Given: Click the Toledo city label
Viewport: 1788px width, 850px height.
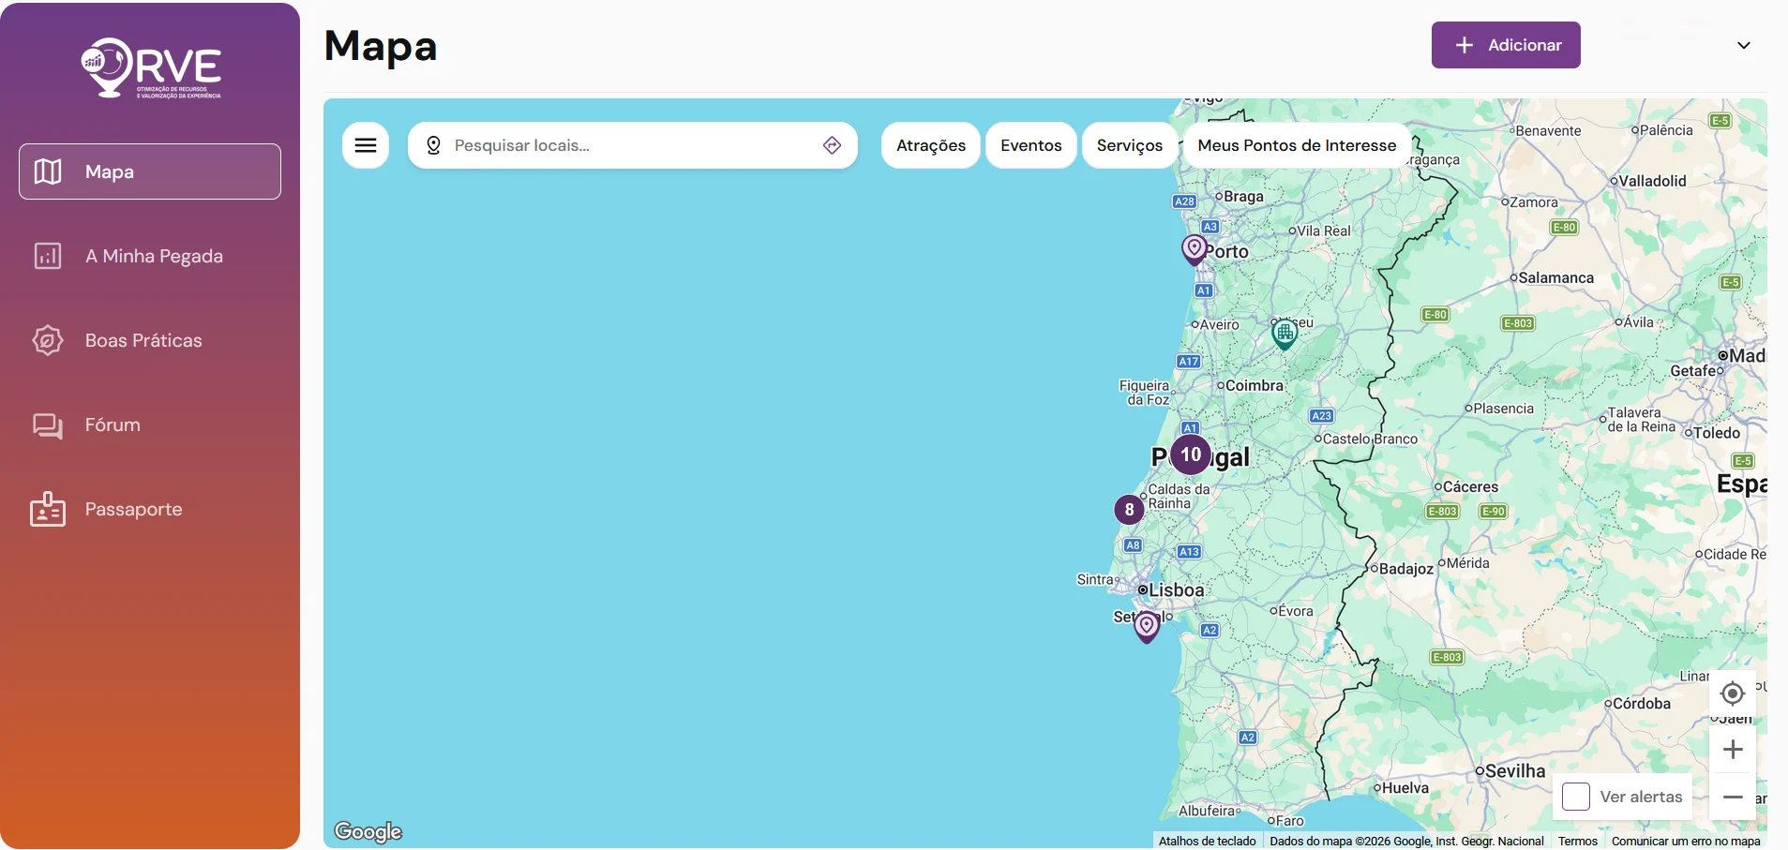Looking at the screenshot, I should (1717, 433).
